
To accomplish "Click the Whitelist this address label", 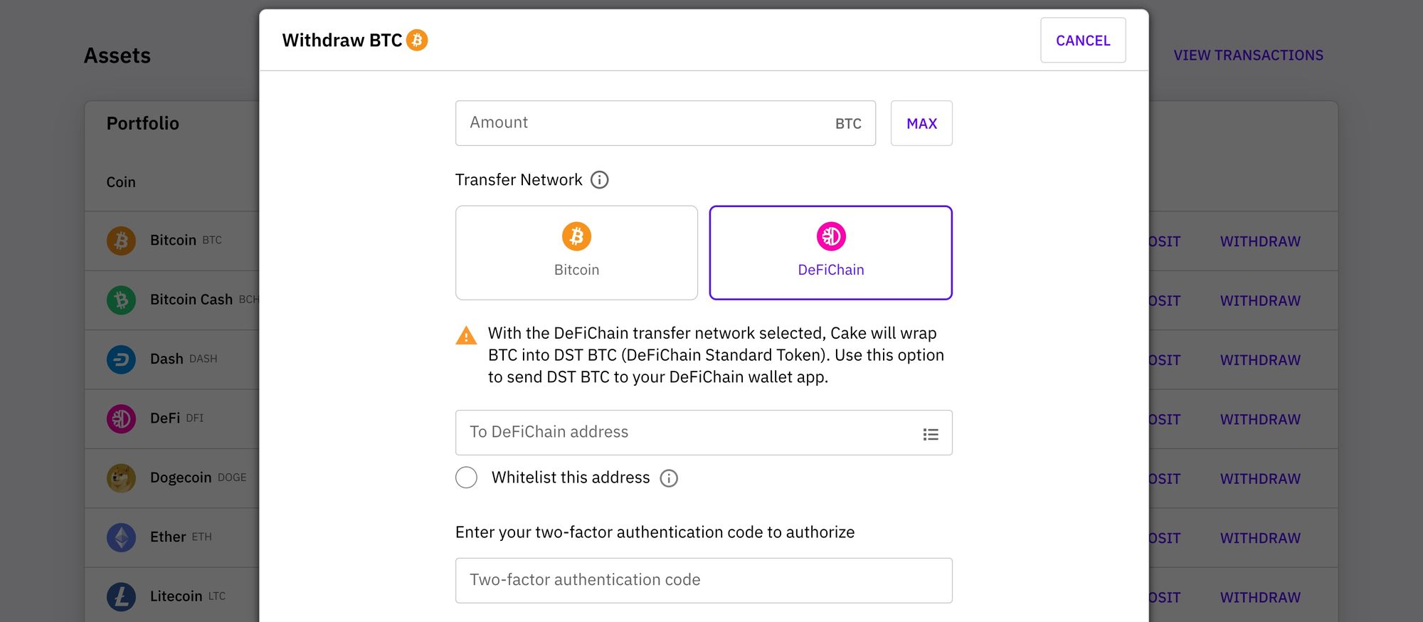I will pyautogui.click(x=571, y=478).
